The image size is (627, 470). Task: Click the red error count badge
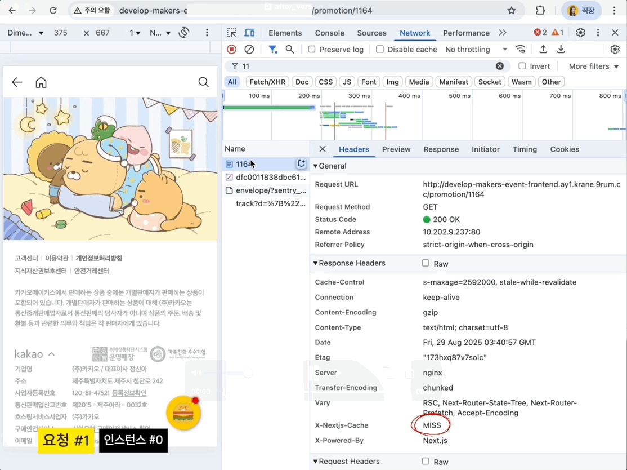tap(540, 33)
